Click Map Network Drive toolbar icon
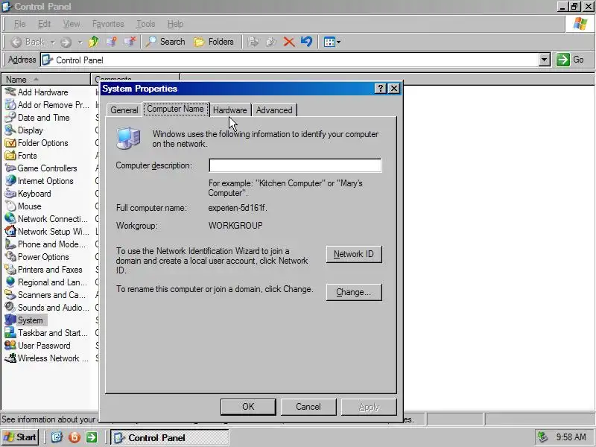Screen dimensions: 596x447 pos(111,42)
